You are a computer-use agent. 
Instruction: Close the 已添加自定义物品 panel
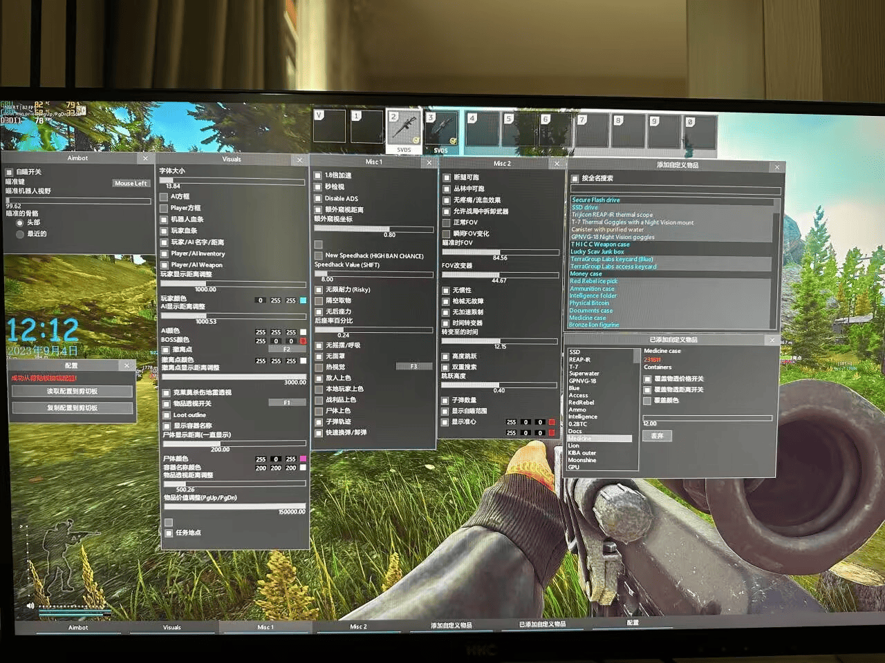[x=772, y=340]
